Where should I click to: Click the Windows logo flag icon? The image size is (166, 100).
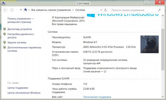pyautogui.click(x=91, y=15)
